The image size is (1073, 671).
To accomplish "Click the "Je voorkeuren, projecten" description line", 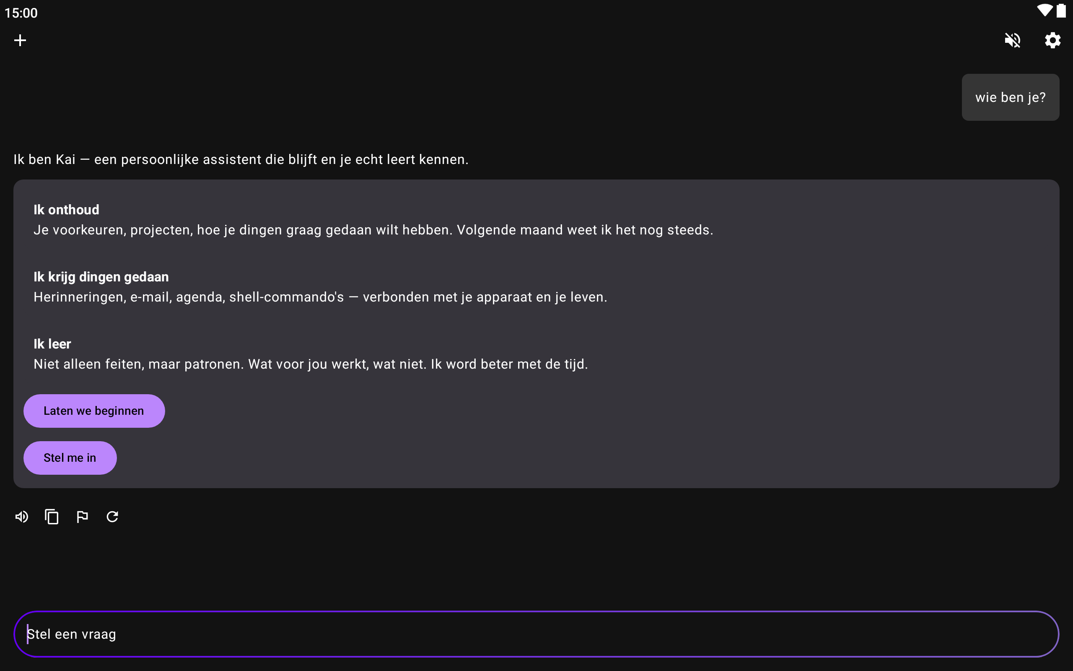I will (373, 230).
